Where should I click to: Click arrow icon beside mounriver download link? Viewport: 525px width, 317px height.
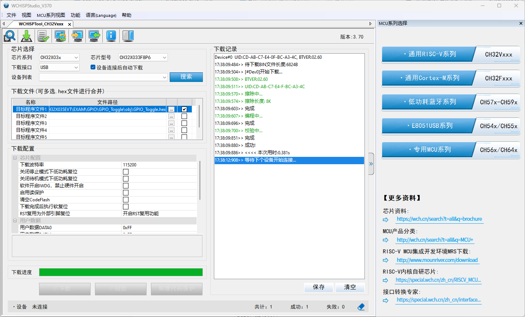(385, 260)
